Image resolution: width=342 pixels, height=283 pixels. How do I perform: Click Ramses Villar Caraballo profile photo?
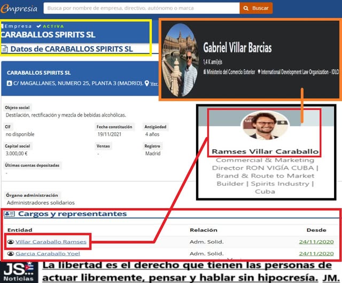coord(265,125)
